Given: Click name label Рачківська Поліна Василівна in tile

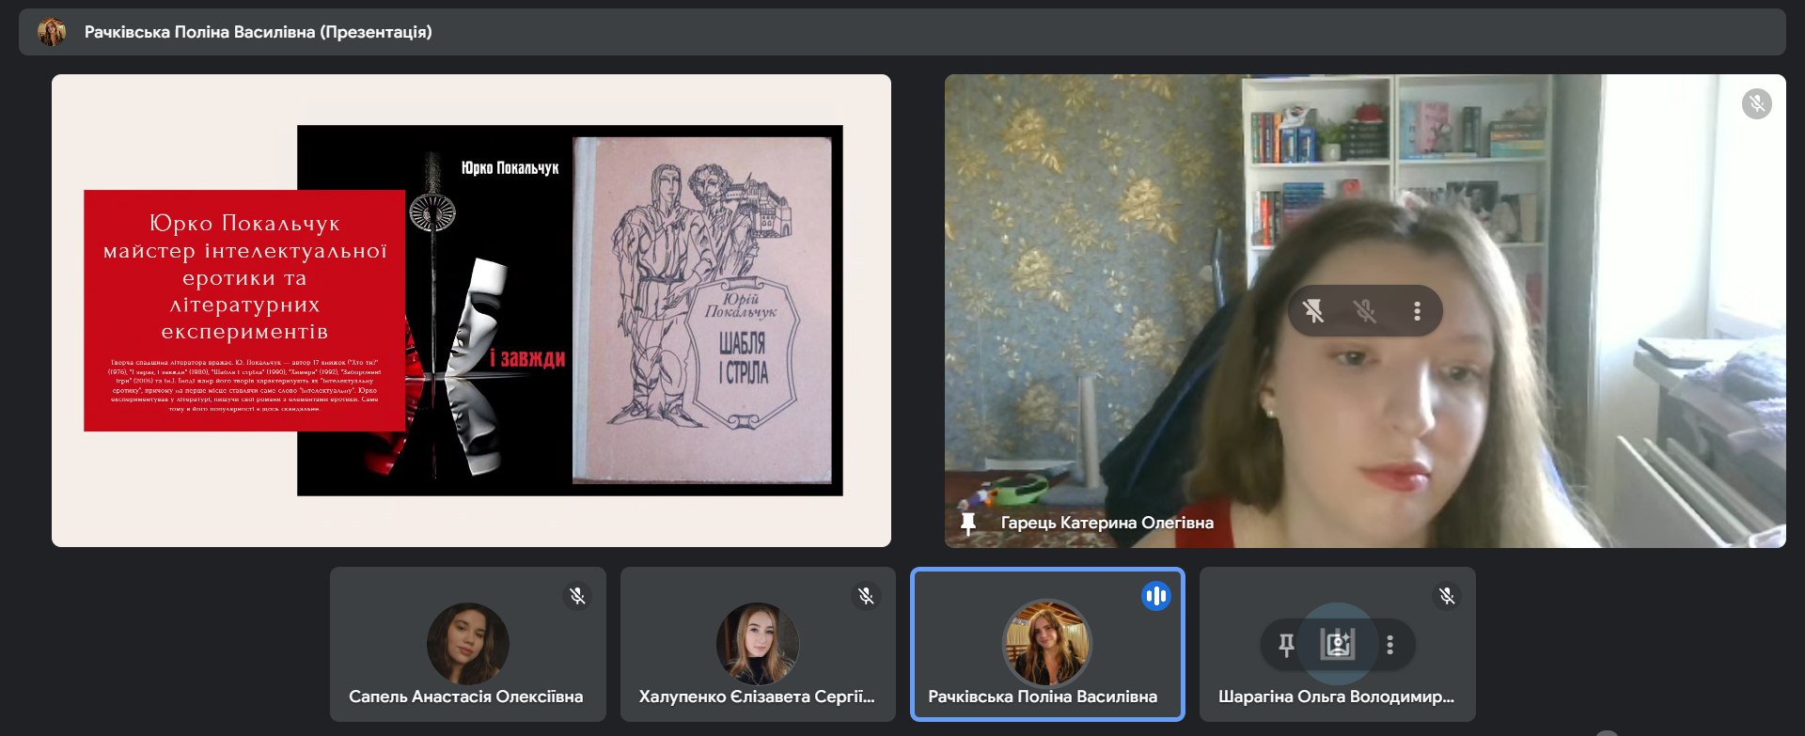Looking at the screenshot, I should pyautogui.click(x=1043, y=697).
